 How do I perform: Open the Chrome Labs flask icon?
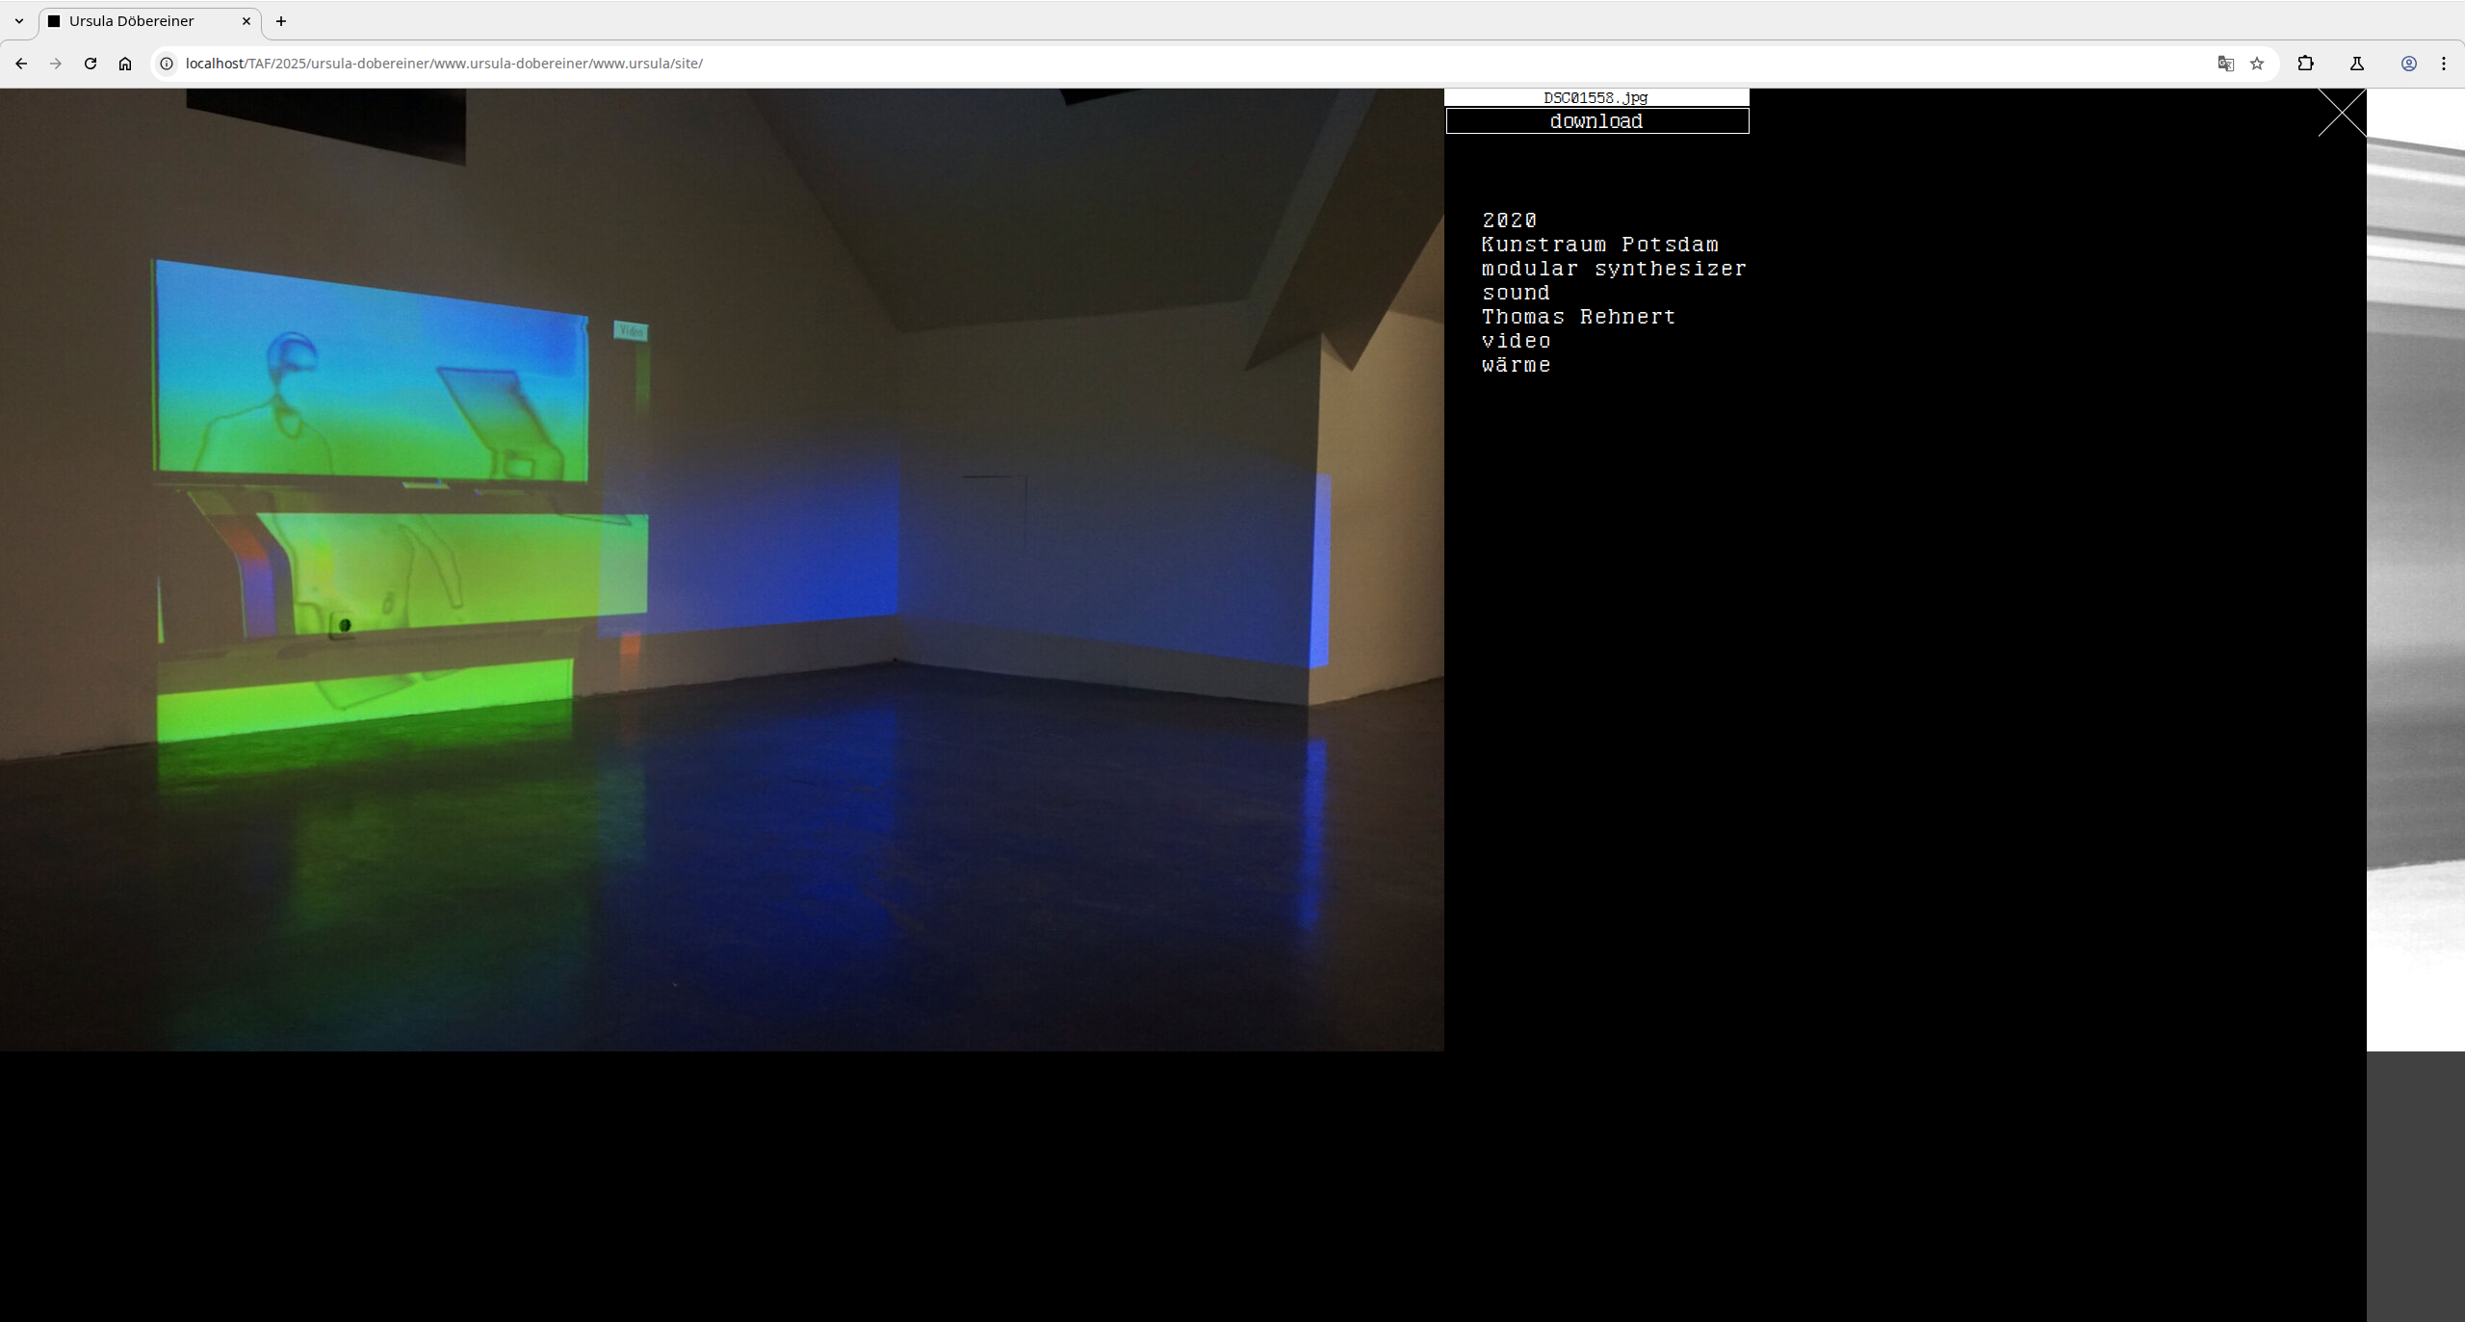tap(2357, 64)
